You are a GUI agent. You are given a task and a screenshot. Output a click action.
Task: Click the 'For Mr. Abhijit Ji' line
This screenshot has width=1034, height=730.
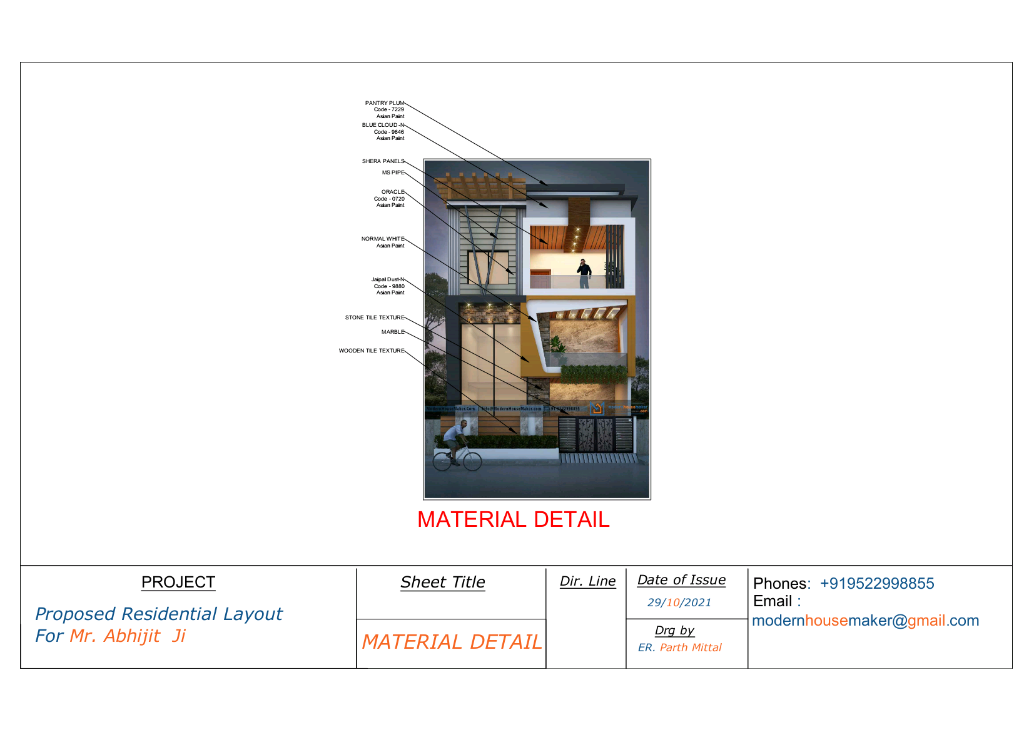[x=111, y=636]
